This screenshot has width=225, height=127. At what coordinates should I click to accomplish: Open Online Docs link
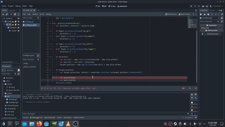point(171,14)
